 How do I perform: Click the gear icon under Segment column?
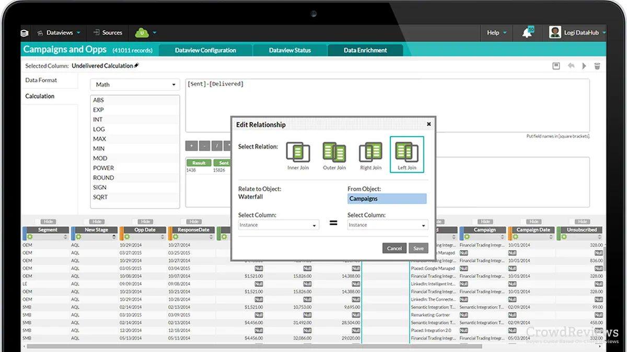[29, 237]
